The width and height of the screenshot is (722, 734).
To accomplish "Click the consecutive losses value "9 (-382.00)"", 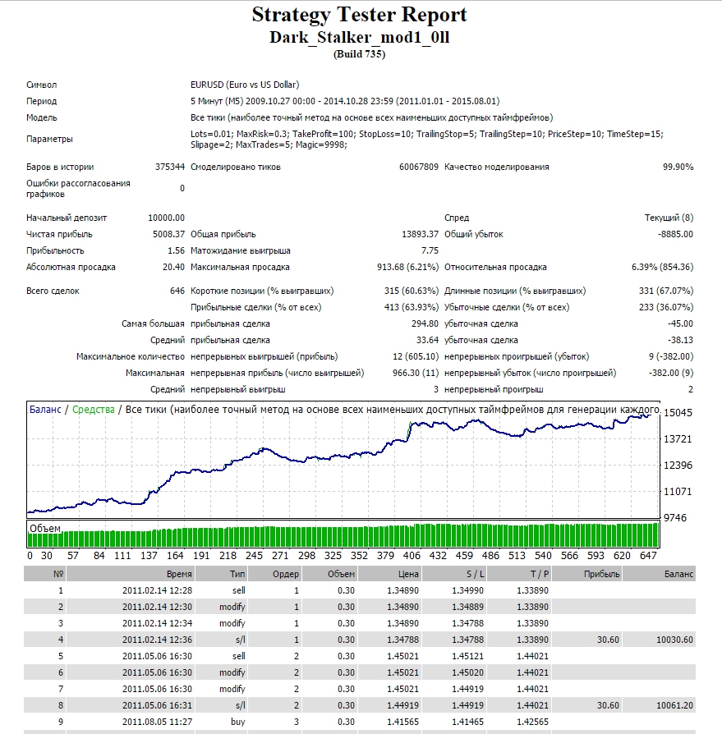I will pyautogui.click(x=671, y=356).
